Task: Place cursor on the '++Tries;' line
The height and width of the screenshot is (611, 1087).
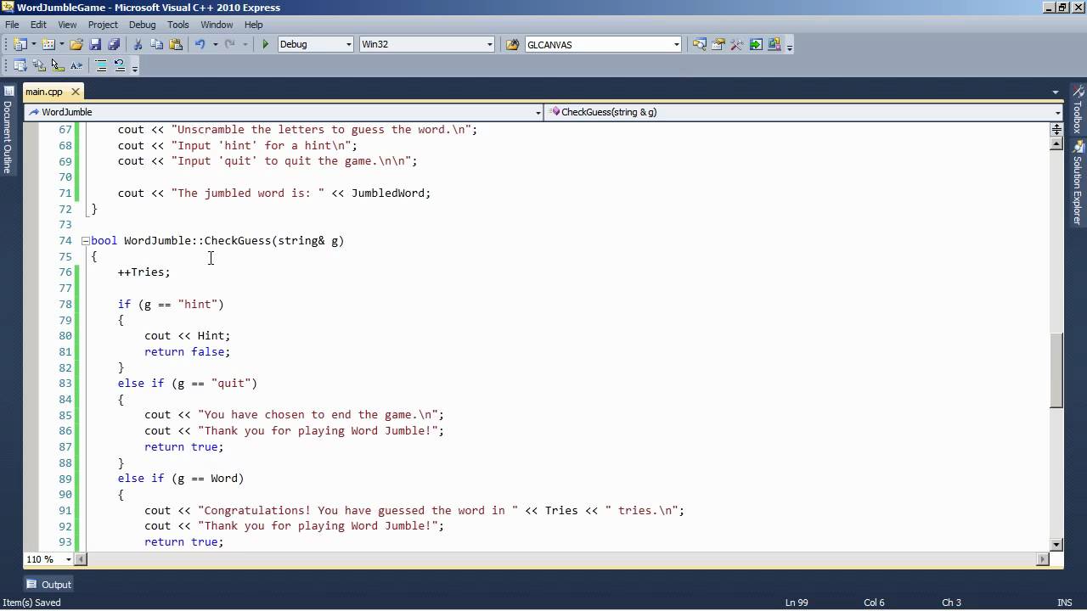Action: tap(144, 272)
